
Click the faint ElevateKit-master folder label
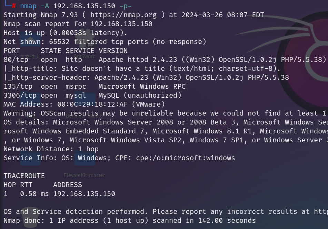click(84, 175)
